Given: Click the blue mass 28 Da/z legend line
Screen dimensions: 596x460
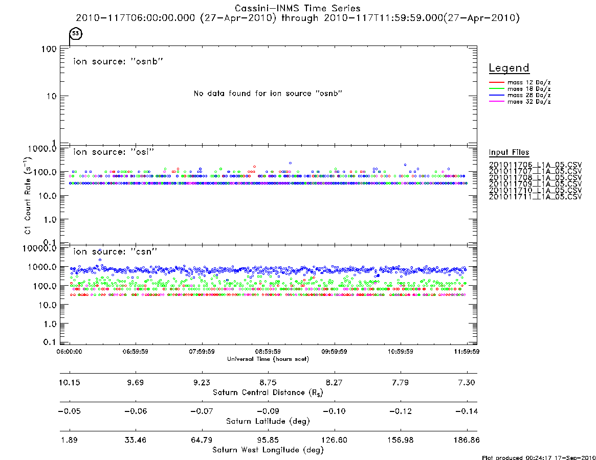Looking at the screenshot, I should pos(496,96).
